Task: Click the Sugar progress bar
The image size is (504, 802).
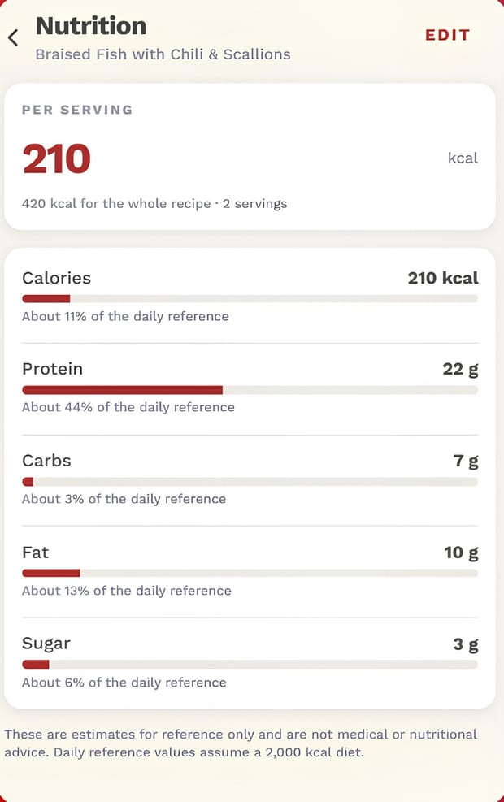Action: coord(250,665)
